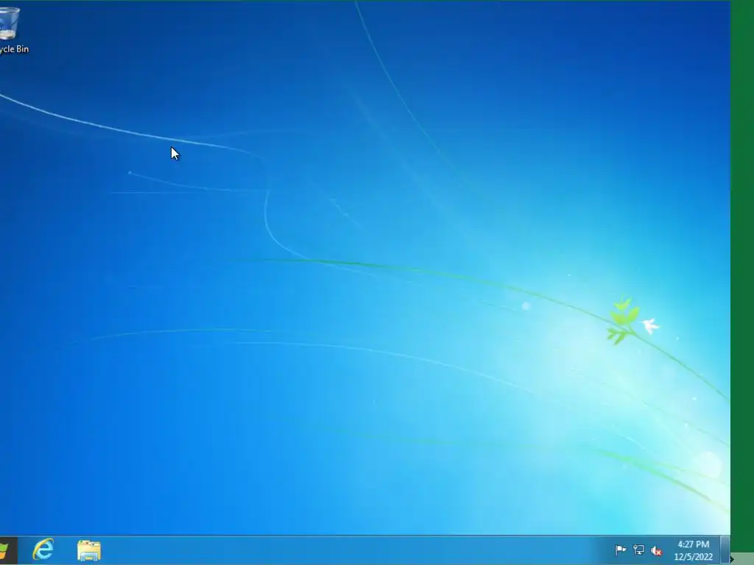Launch Internet Explorer from the taskbar
The image size is (754, 565).
coord(43,549)
